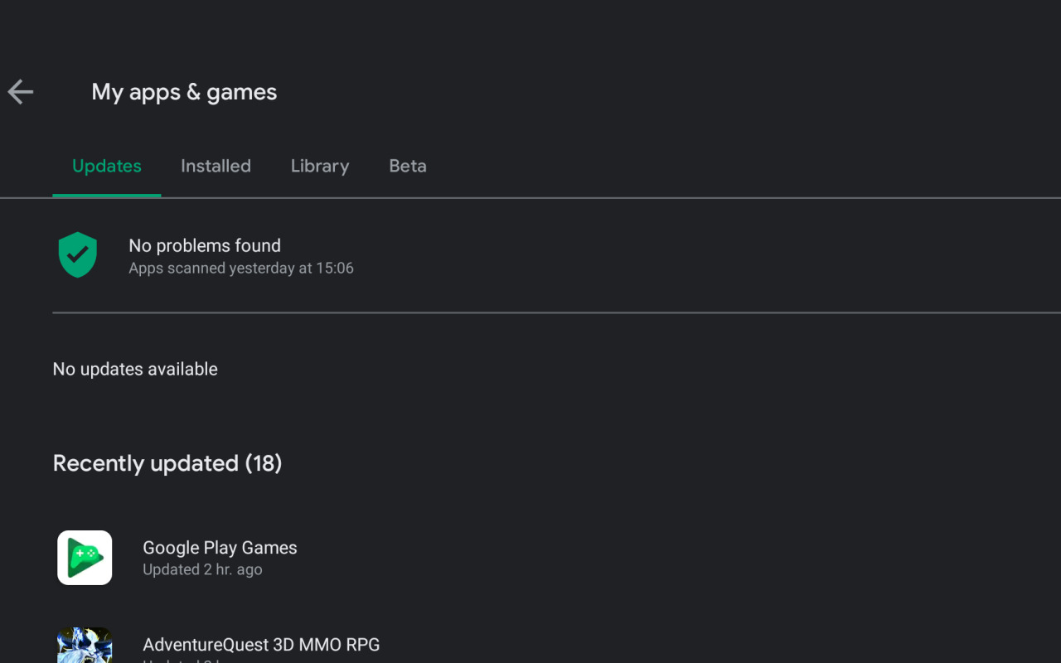Open the Library tab
Viewport: 1061px width, 663px height.
(x=320, y=166)
